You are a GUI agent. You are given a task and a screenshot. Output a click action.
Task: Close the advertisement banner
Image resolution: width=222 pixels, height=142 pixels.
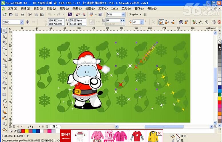coord(159,133)
